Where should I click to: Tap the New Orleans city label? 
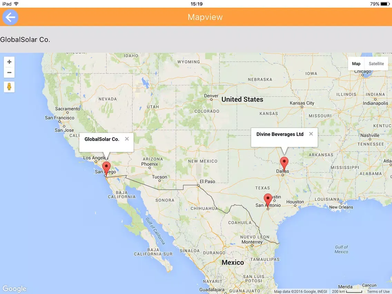[341, 207]
